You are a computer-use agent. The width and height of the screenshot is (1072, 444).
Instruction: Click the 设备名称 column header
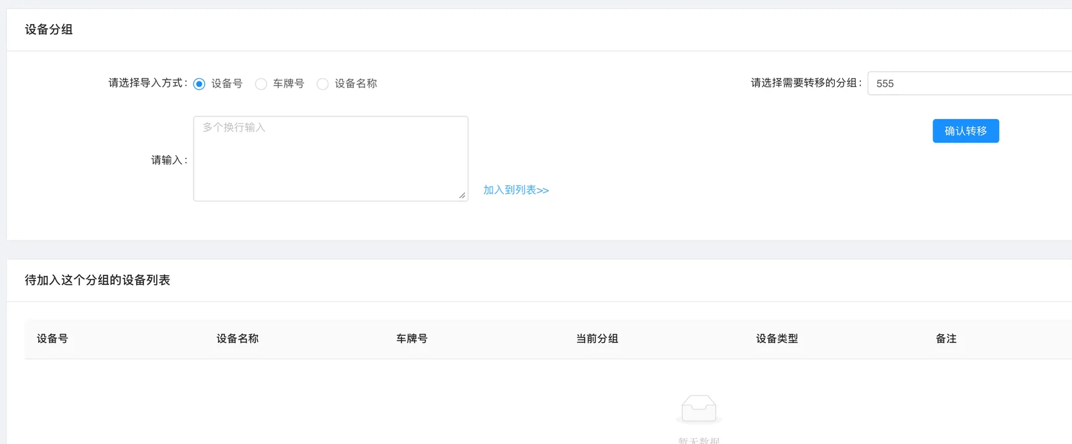coord(237,338)
